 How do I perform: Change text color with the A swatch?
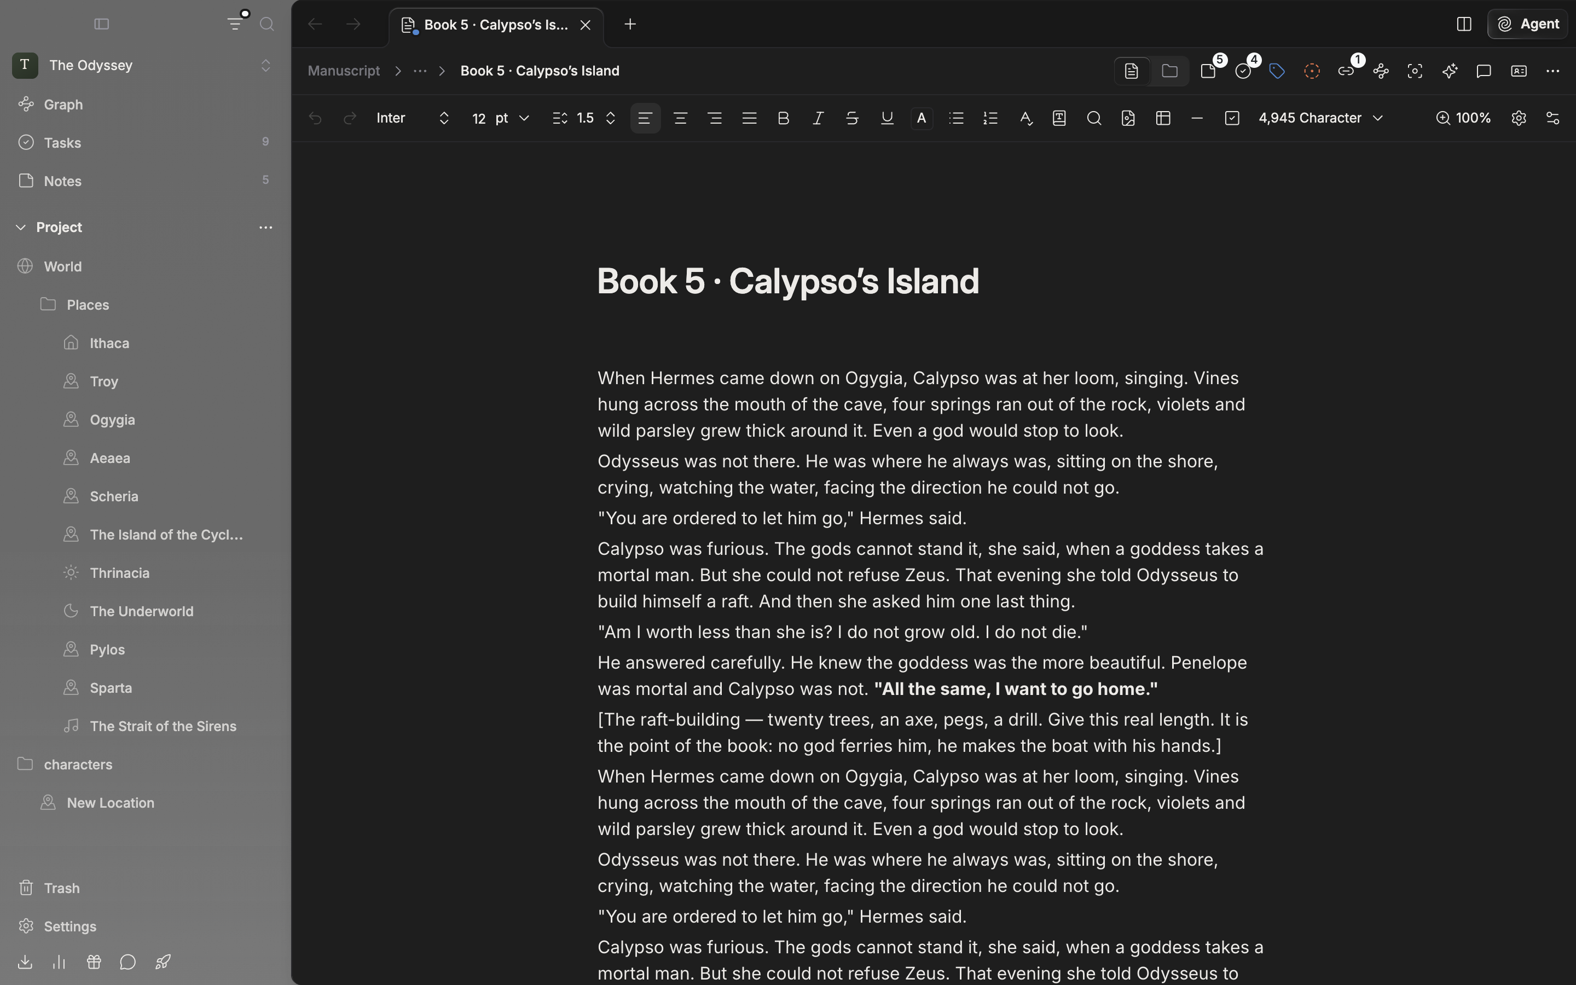click(x=922, y=118)
